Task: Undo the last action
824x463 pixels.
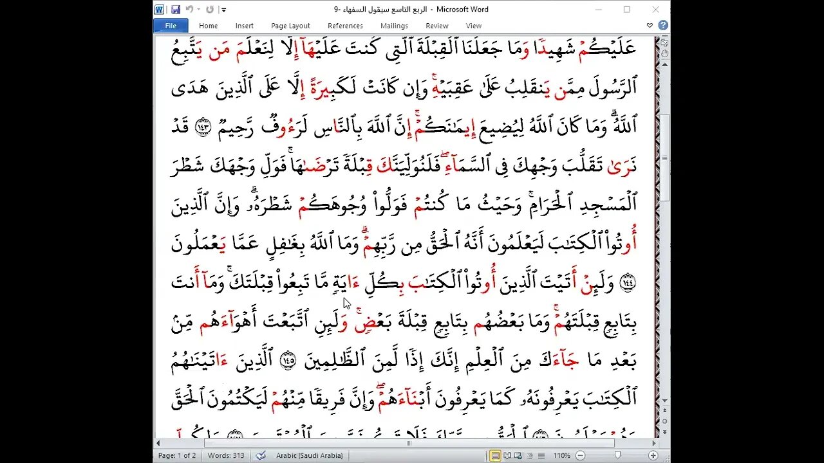Action: tap(189, 9)
